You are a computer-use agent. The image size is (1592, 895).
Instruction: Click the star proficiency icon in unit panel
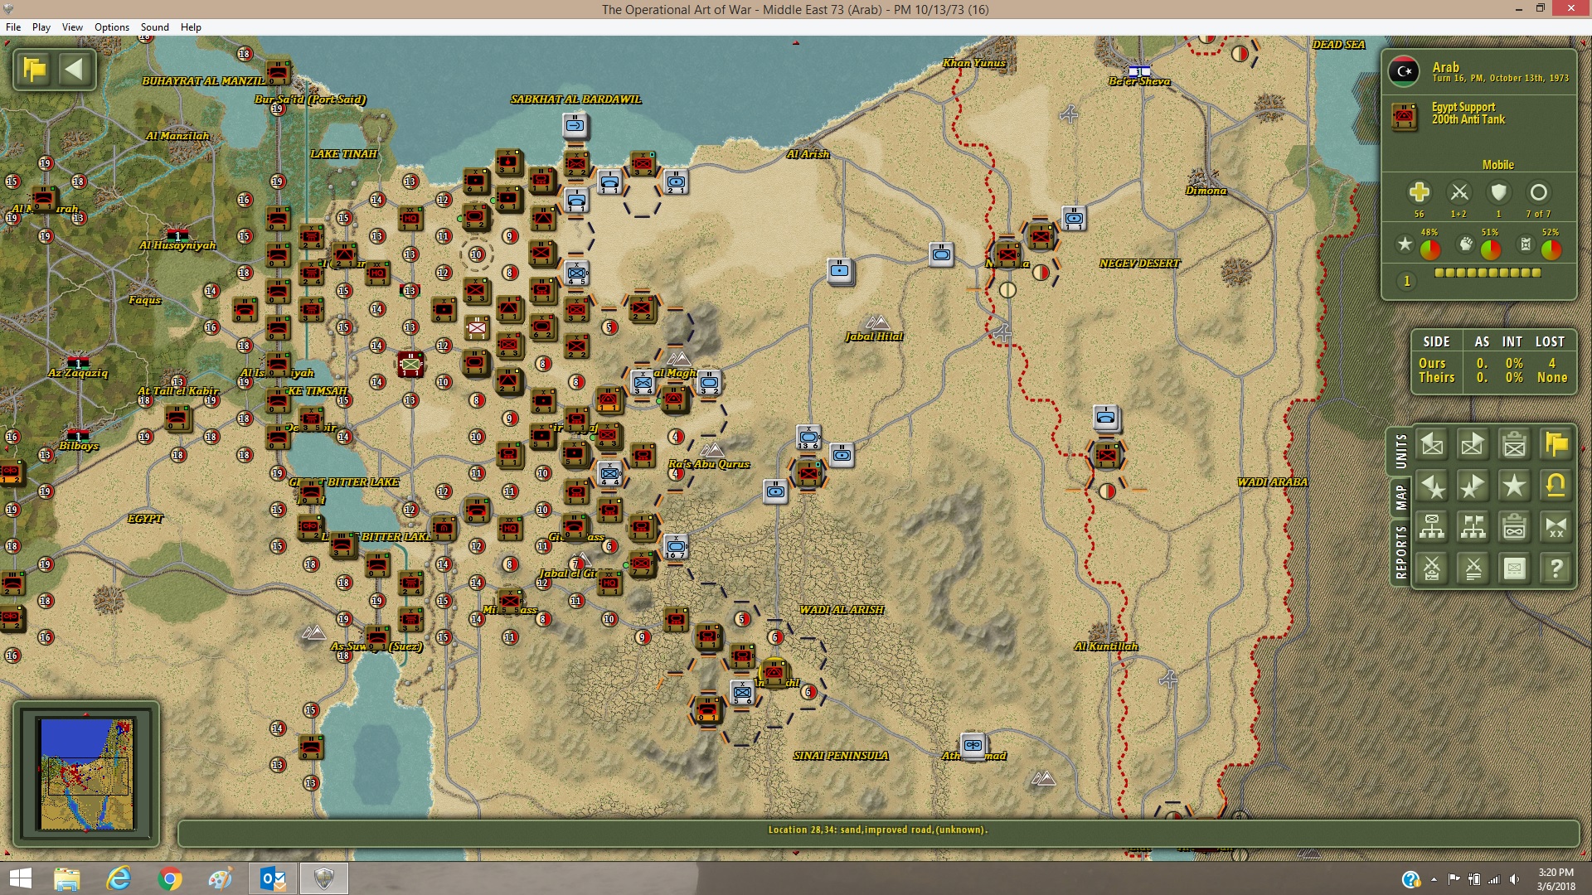coord(1405,244)
